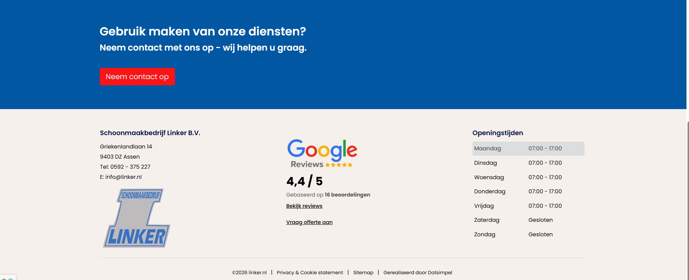
Task: Click the red Neem contact op button
Action: [x=137, y=77]
